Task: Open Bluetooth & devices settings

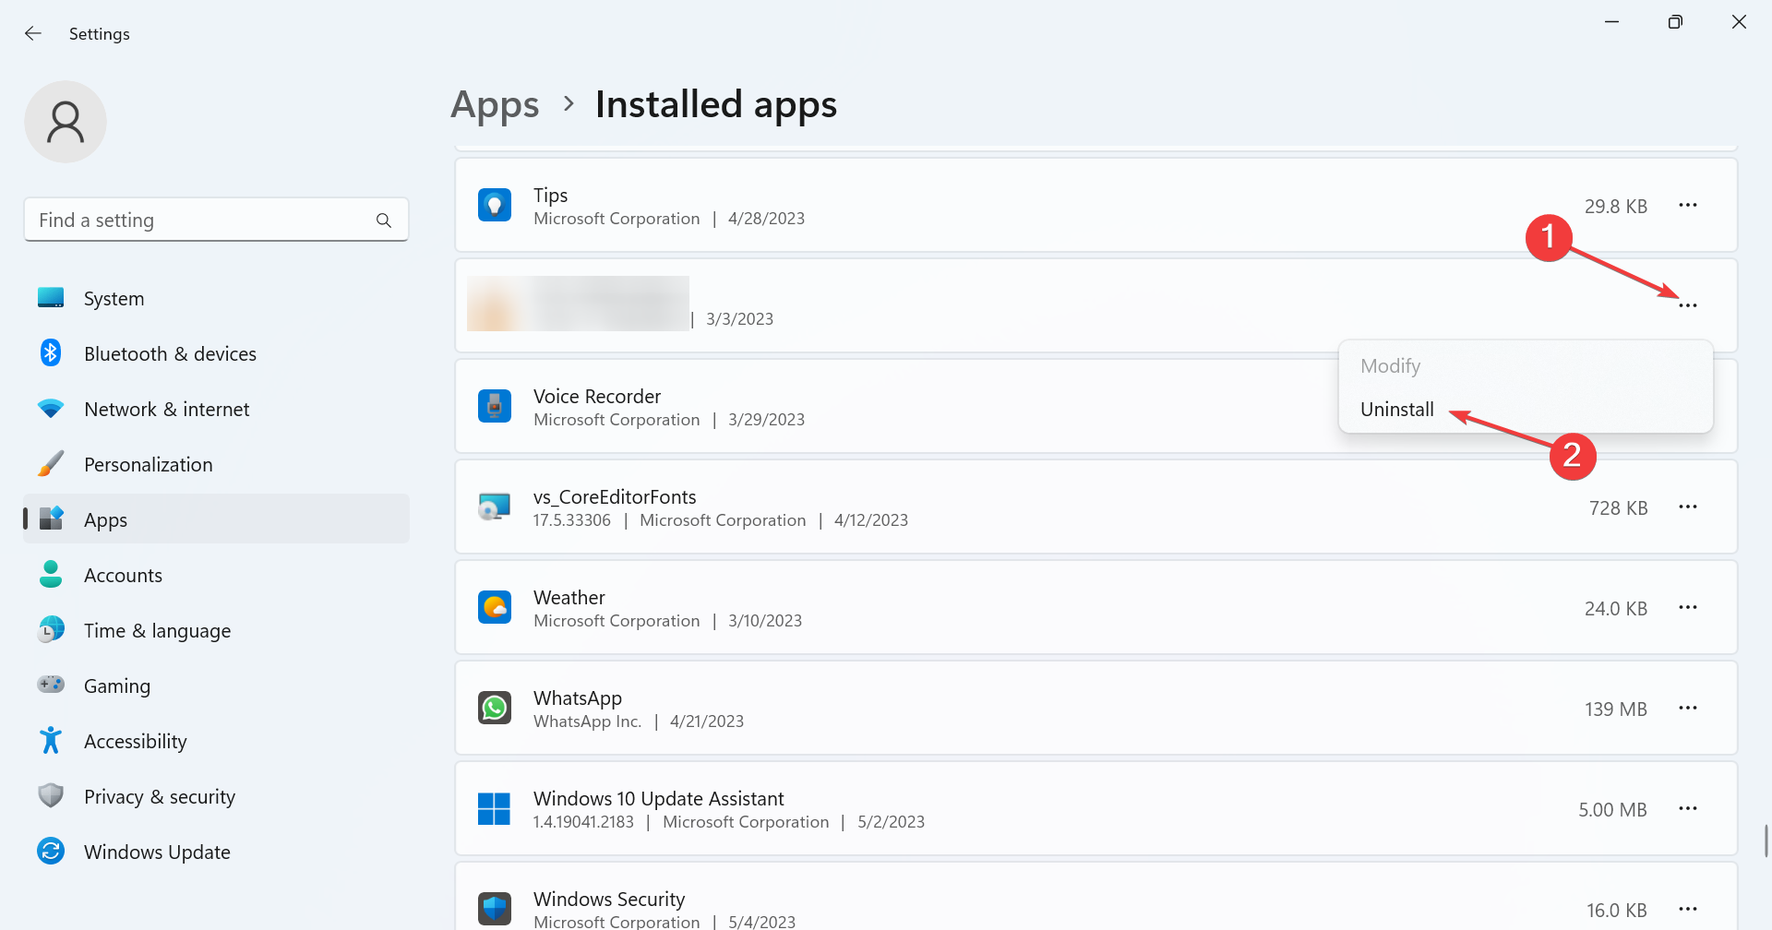Action: [51, 353]
